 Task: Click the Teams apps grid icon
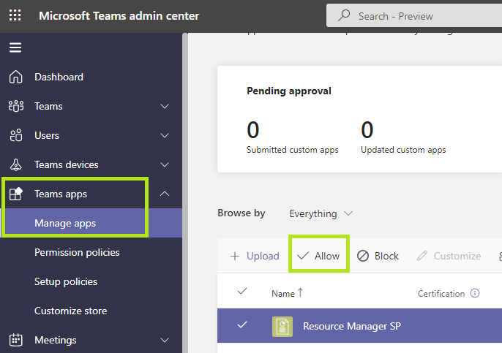point(15,194)
